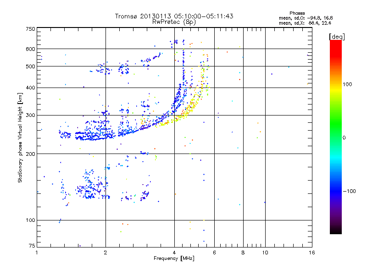Click the colorbar tick label '0'

(x=344, y=138)
